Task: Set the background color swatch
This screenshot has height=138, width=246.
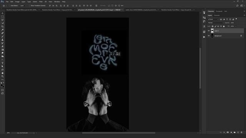Action: pos(3,86)
